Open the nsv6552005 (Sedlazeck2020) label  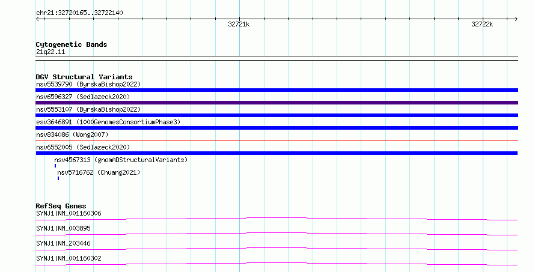(83, 147)
